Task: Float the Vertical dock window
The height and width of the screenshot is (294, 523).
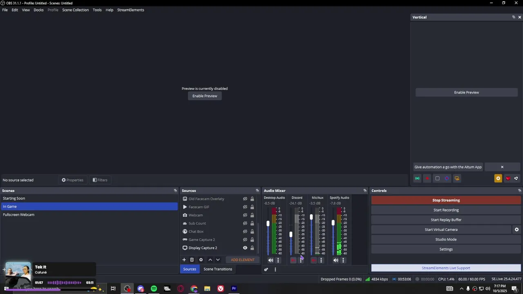Action: pyautogui.click(x=513, y=17)
